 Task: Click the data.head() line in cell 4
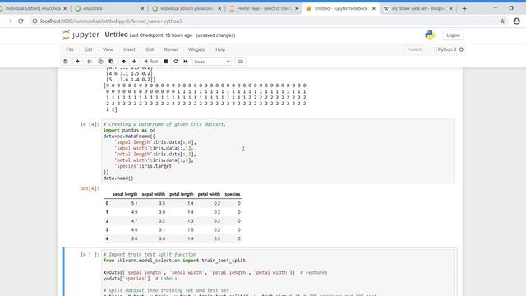pyautogui.click(x=118, y=178)
